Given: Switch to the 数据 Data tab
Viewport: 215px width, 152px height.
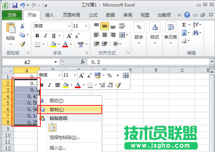Looking at the screenshot, I should pos(110,15).
